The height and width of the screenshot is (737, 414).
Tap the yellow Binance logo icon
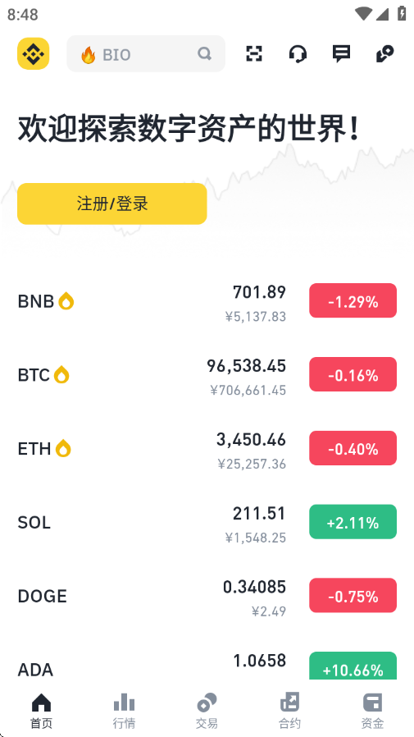(34, 53)
